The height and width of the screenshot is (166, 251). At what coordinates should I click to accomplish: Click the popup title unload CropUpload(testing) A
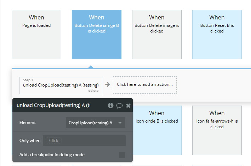tap(53, 105)
